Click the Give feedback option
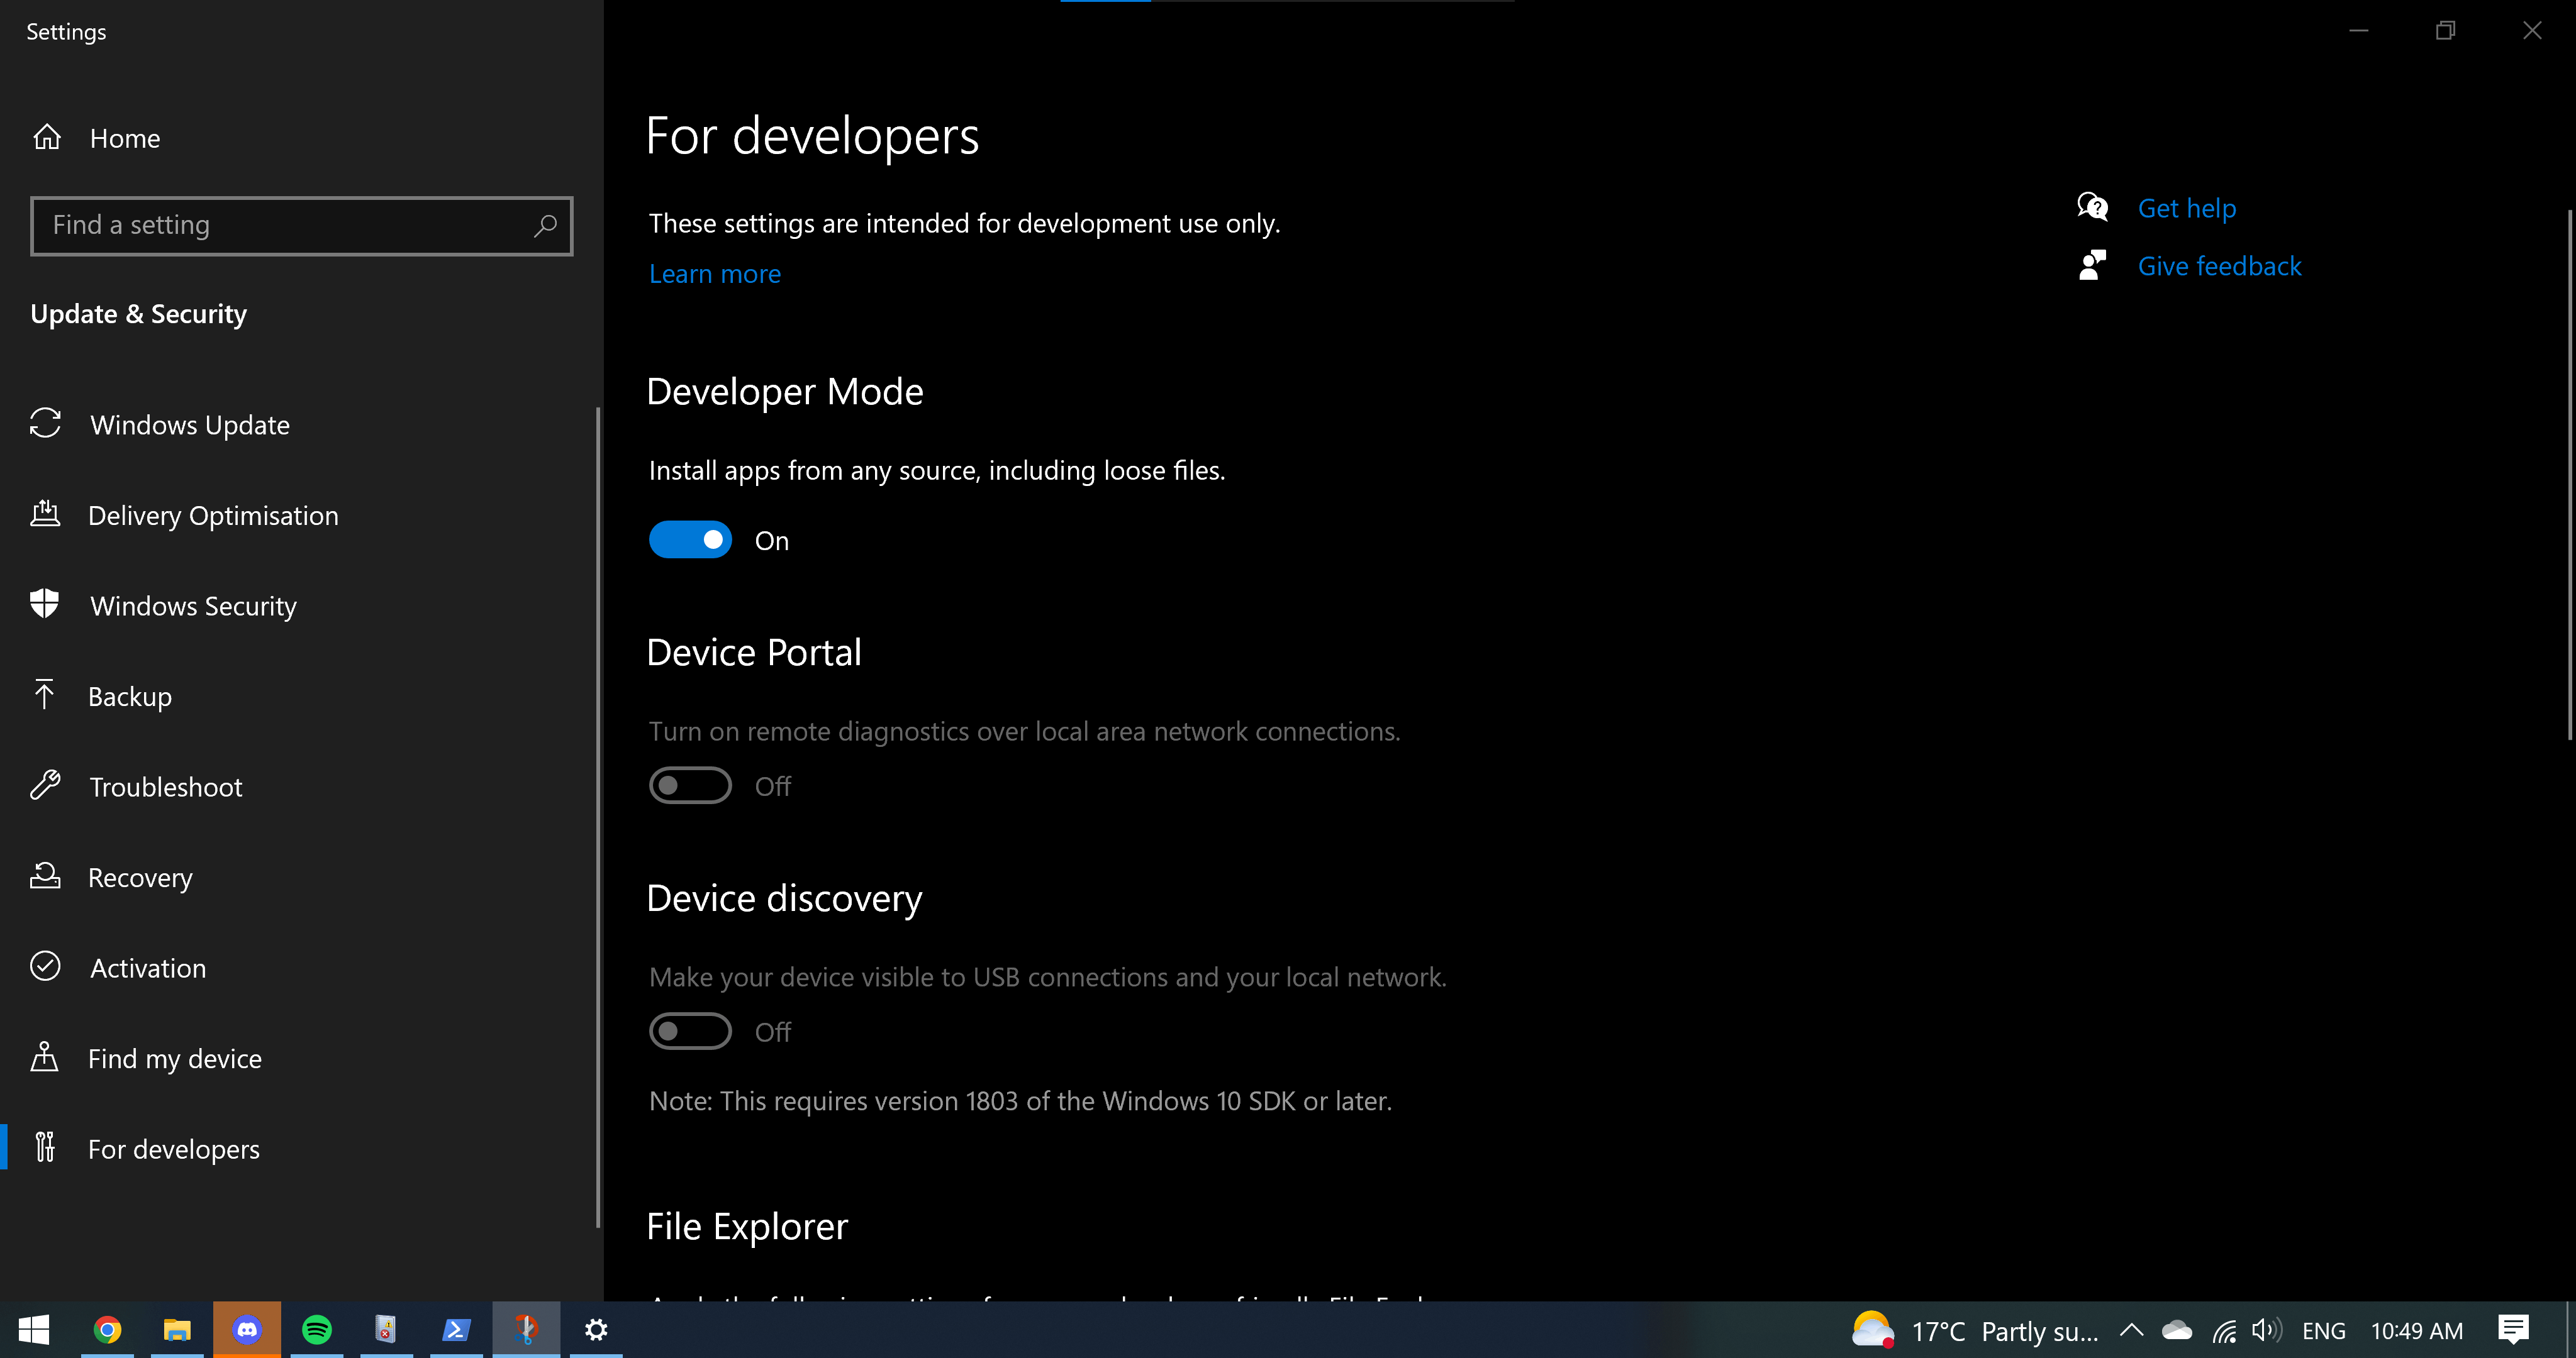2576x1358 pixels. 2220,265
